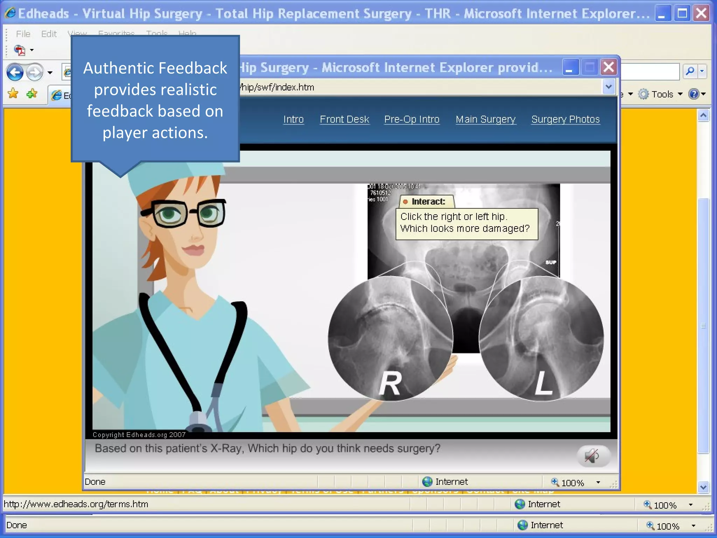Go to the Front Desk link

[x=344, y=119]
